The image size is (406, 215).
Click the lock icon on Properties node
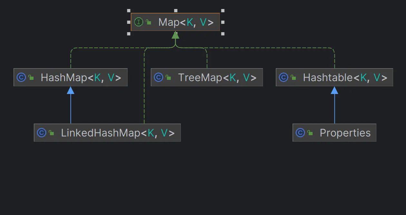point(310,133)
